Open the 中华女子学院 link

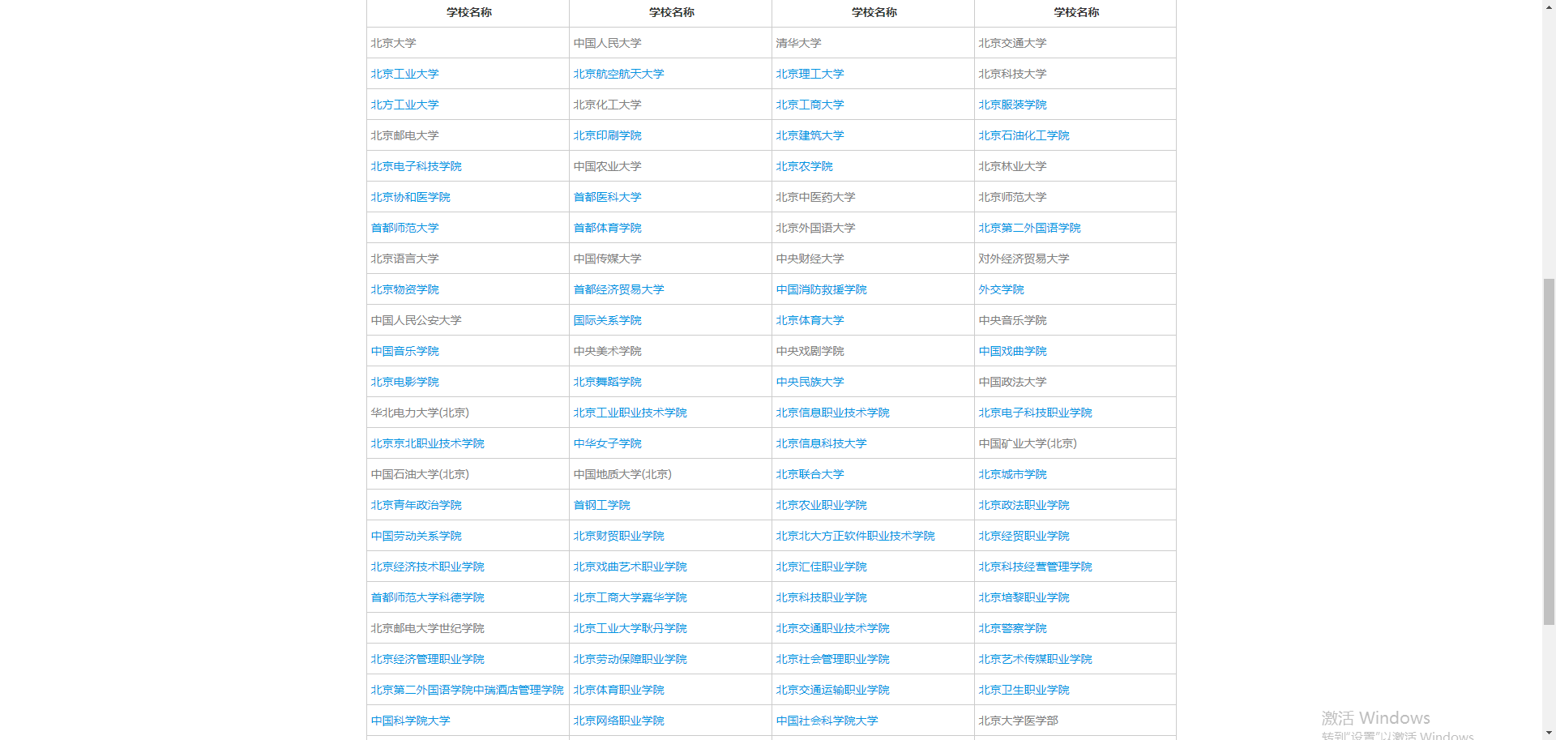coord(607,443)
